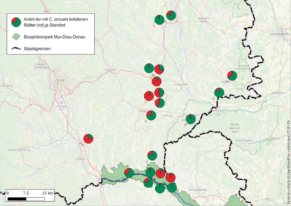Image resolution: width=291 pixels, height=206 pixels.
Task: Select the pie chart near Güssing
Action: (232, 76)
